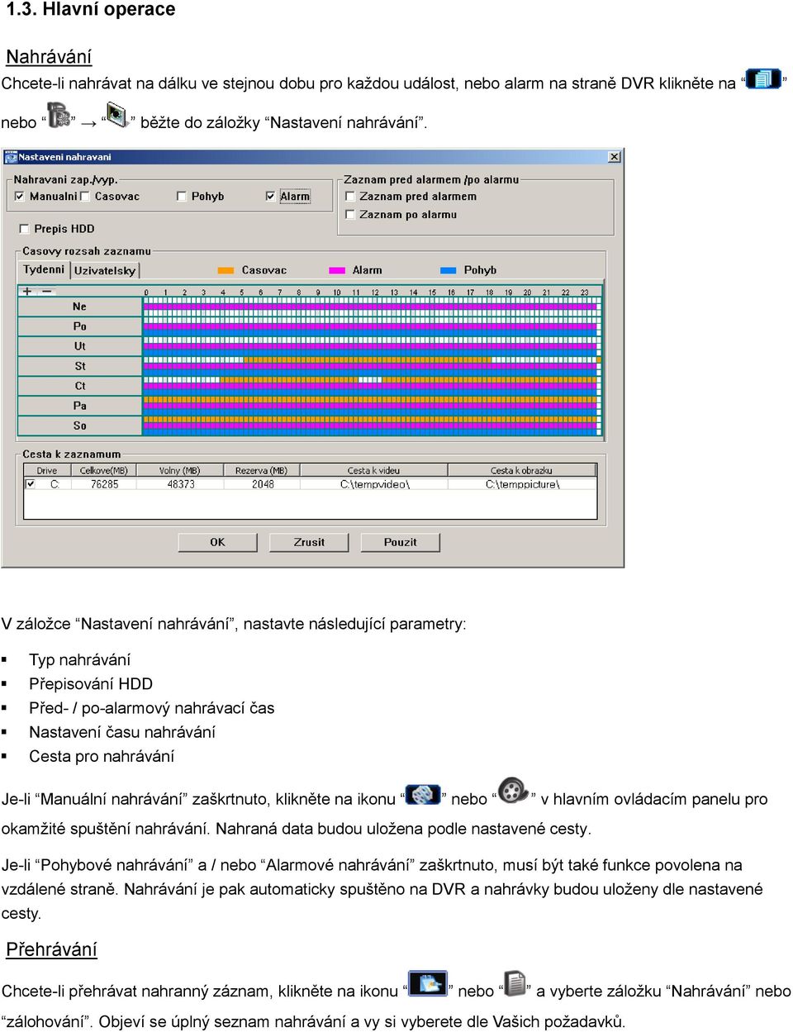This screenshot has height=1032, width=793.
Task: Click the plus zoom icon above Ne row
Action: (x=27, y=291)
